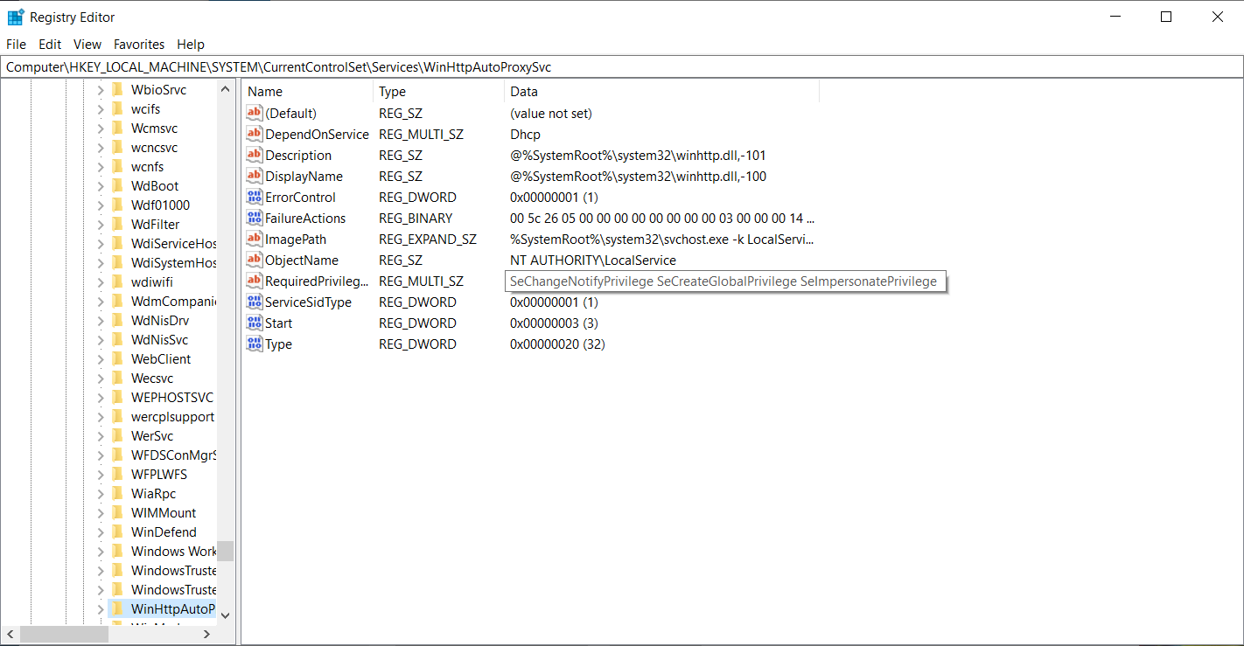The image size is (1244, 646).
Task: Click the NT AUTHORITY\LocalService data cell
Action: [593, 260]
